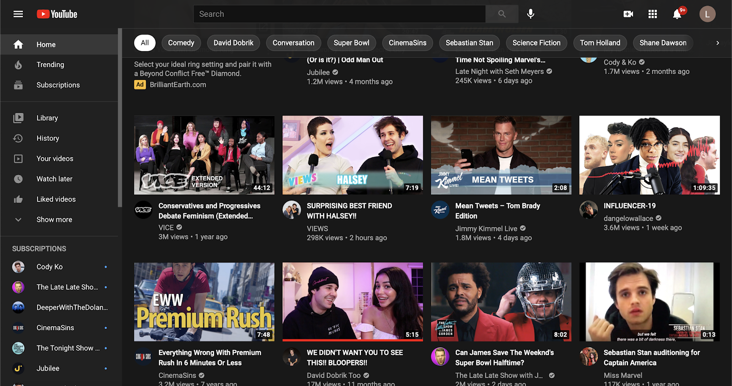Click the dangelowallace channel avatar

coord(588,210)
